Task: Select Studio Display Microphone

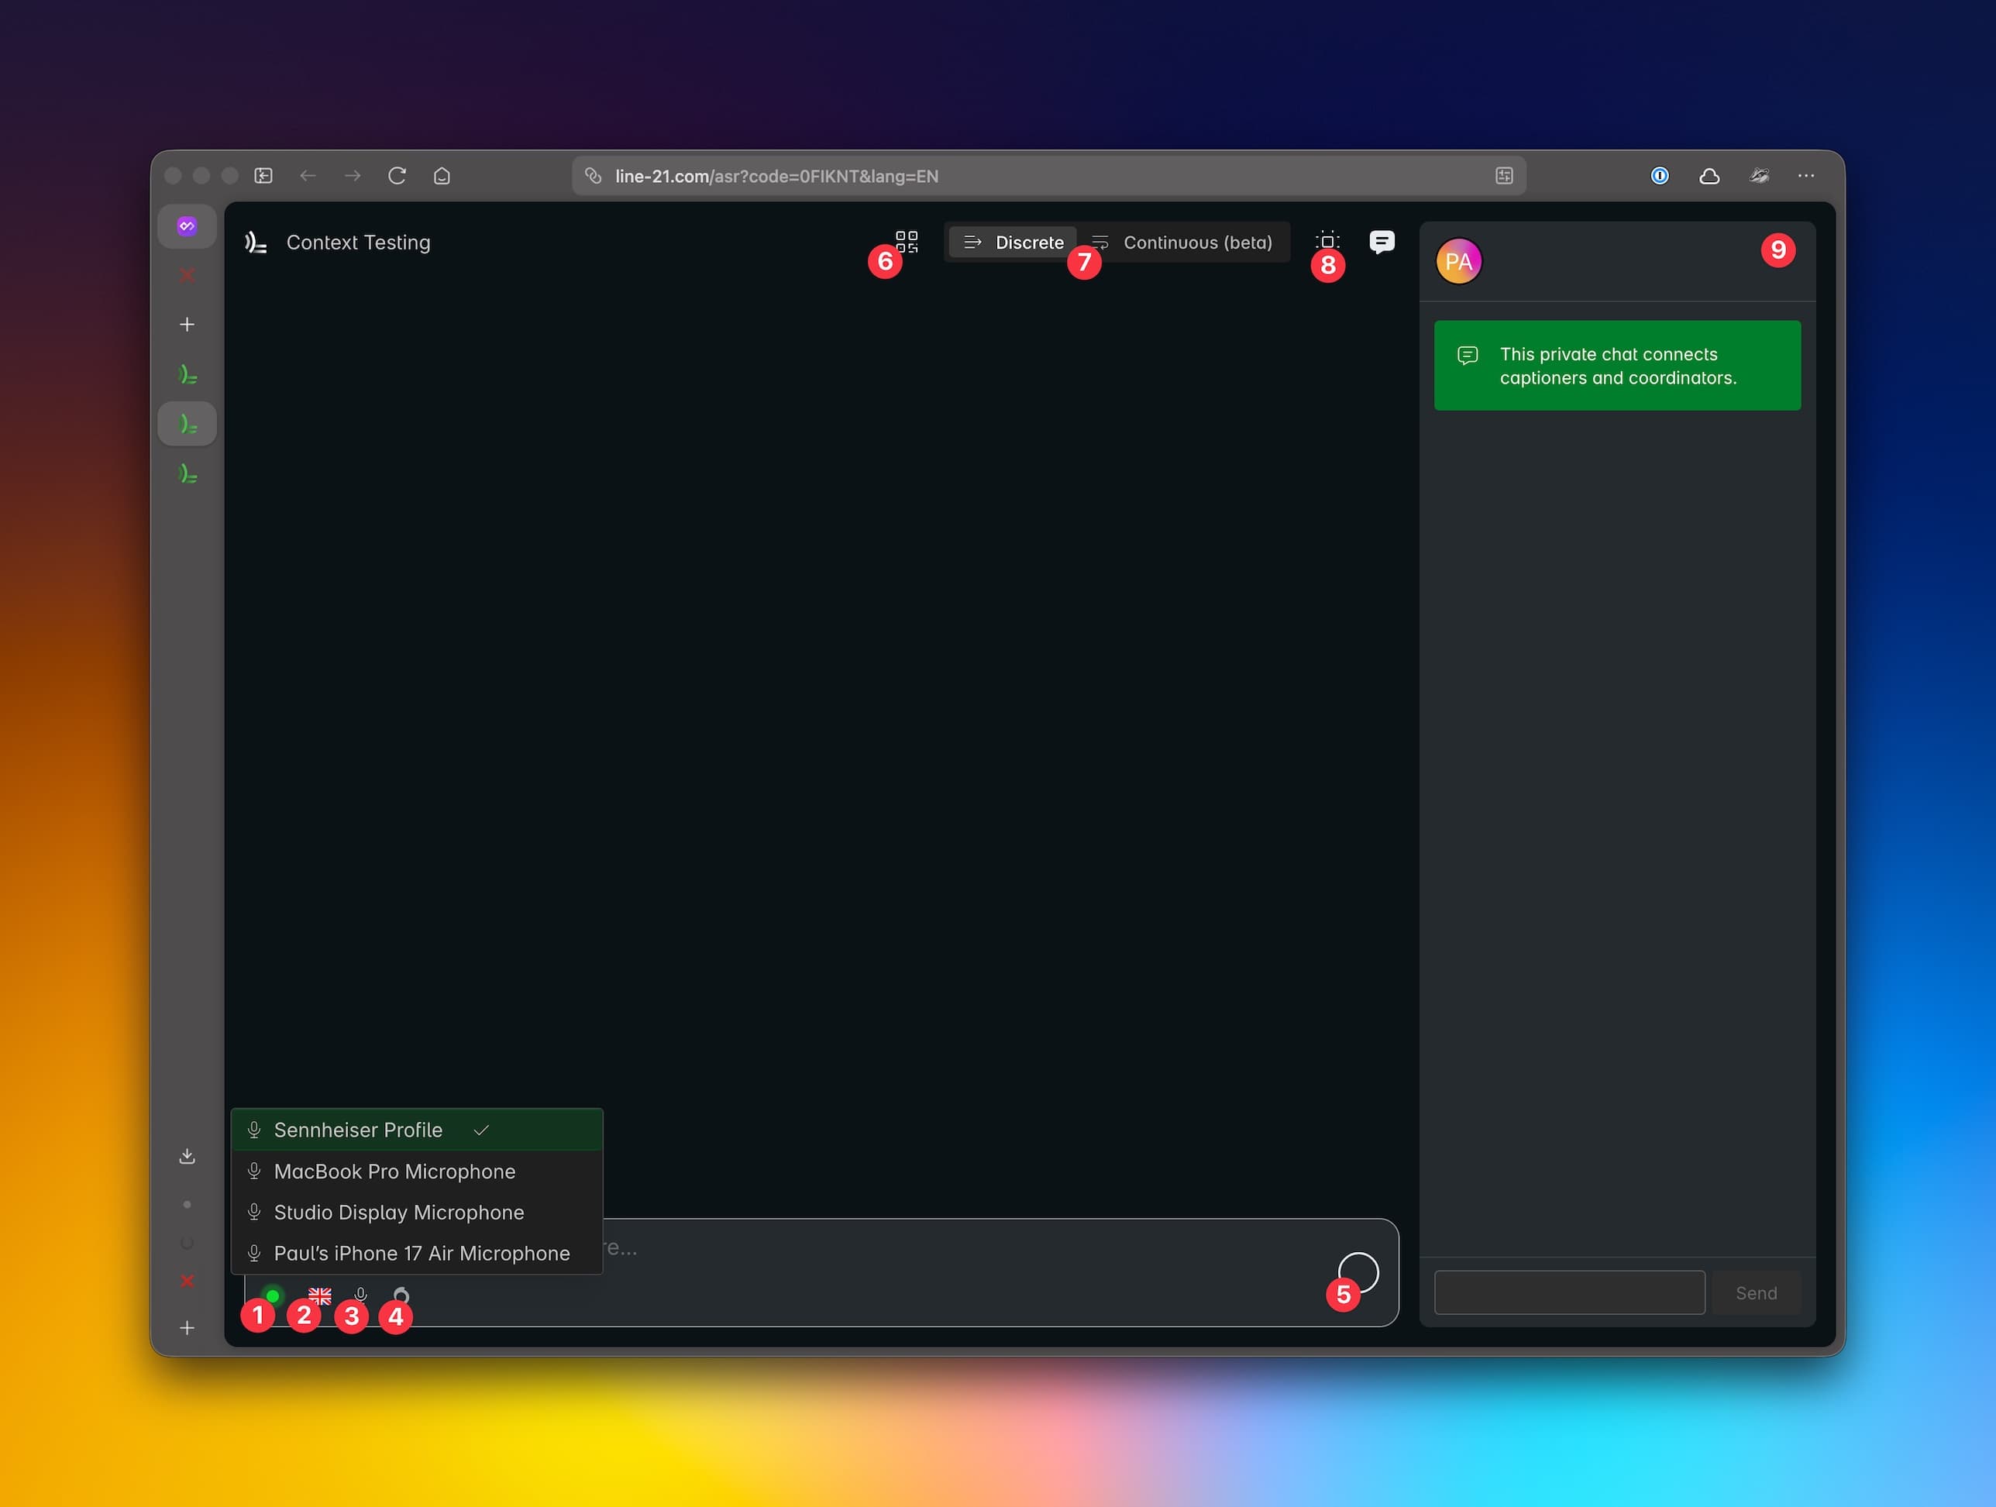Action: pyautogui.click(x=399, y=1212)
